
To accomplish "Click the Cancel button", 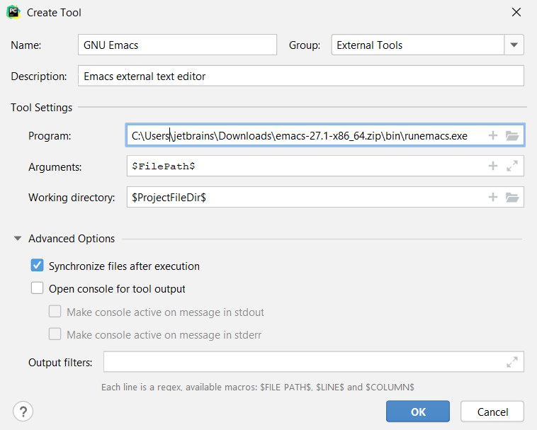I will click(x=492, y=412).
